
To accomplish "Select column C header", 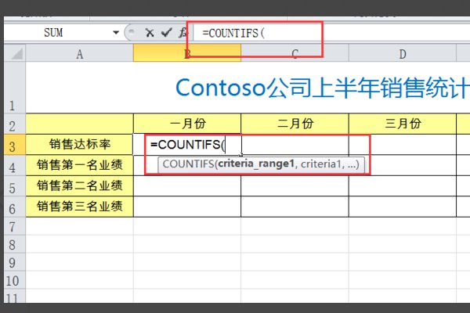I will coord(295,54).
